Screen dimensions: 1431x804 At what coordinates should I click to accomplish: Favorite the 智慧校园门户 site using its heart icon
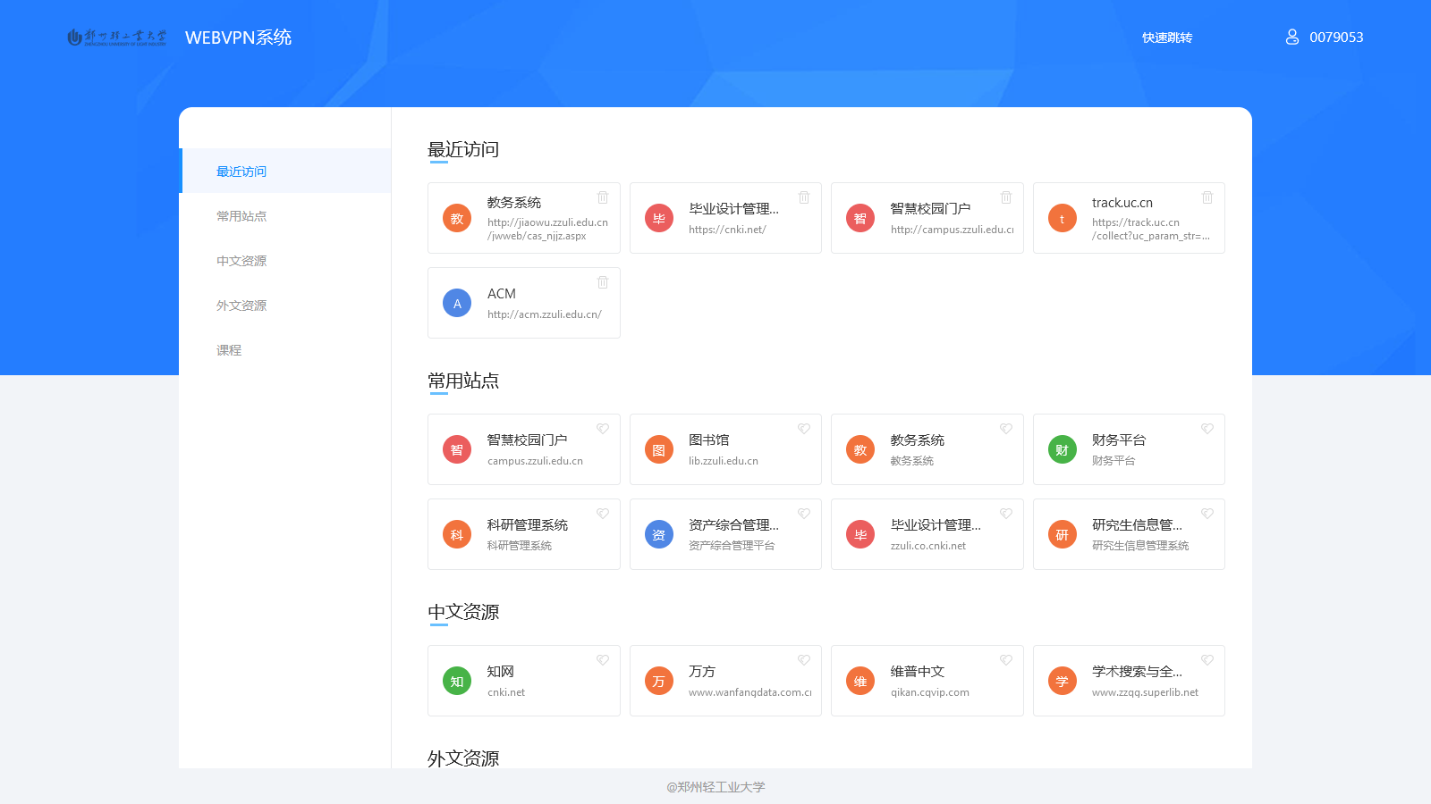(x=603, y=428)
